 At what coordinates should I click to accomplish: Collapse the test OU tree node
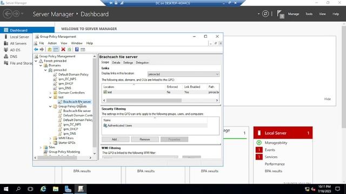coord(50,97)
